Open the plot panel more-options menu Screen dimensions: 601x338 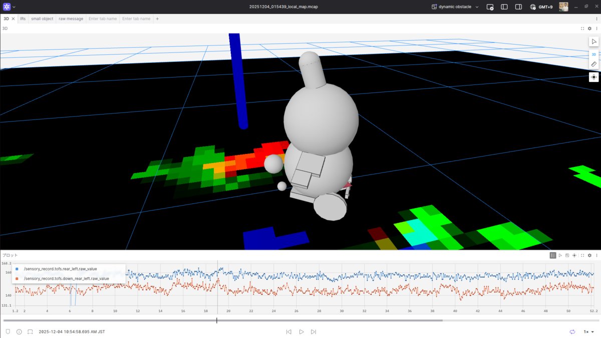point(596,255)
